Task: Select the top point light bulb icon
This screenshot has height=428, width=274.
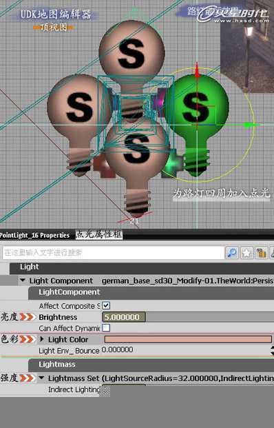Action: coord(131,54)
